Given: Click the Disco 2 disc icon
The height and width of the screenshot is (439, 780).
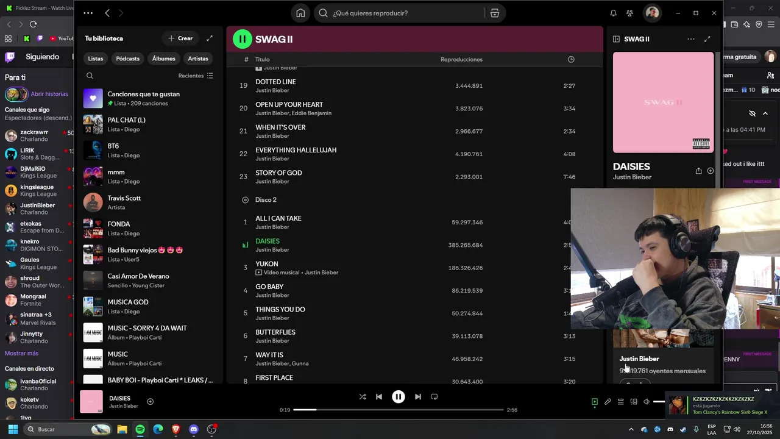Looking at the screenshot, I should pos(245,200).
